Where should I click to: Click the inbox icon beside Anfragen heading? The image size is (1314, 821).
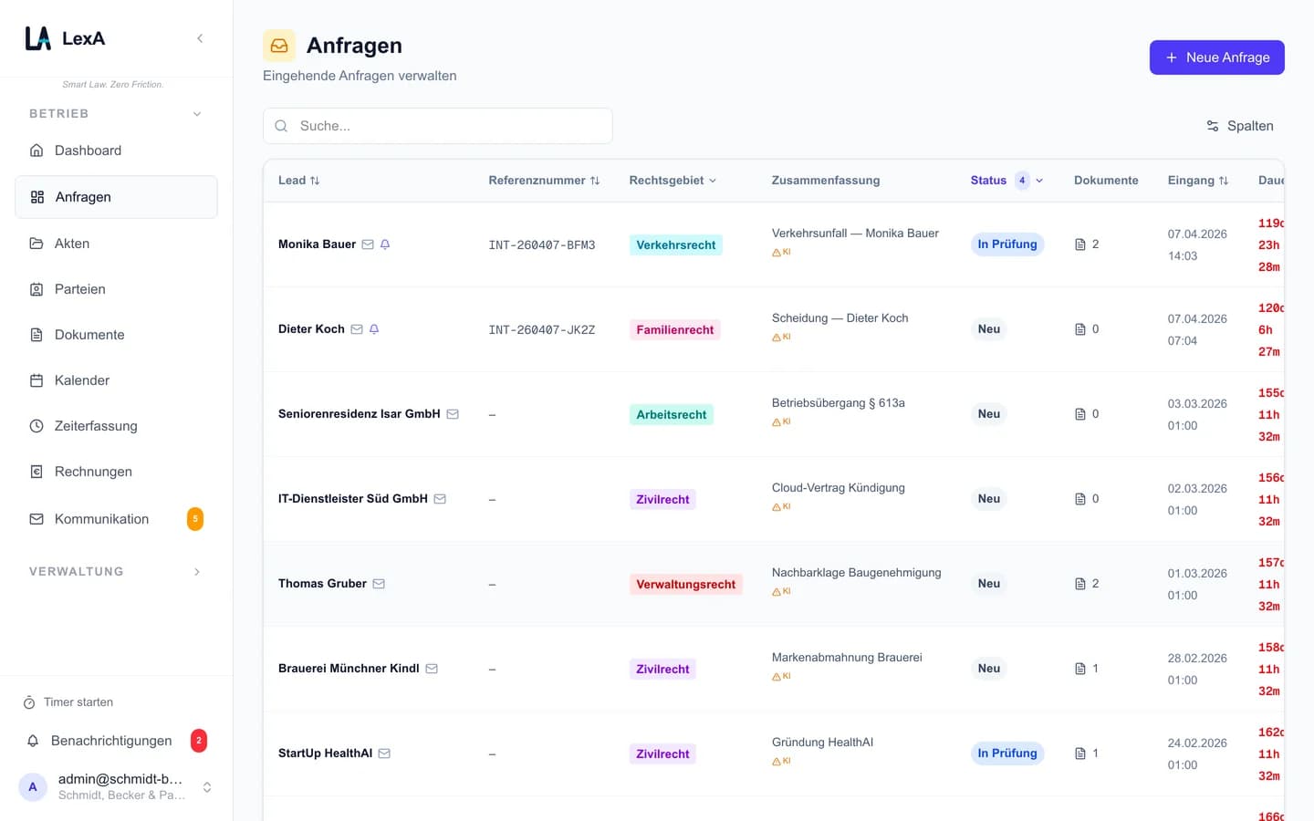point(279,46)
